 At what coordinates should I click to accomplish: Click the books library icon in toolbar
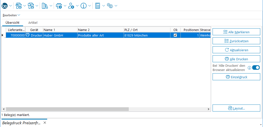pyautogui.click(x=45, y=6)
